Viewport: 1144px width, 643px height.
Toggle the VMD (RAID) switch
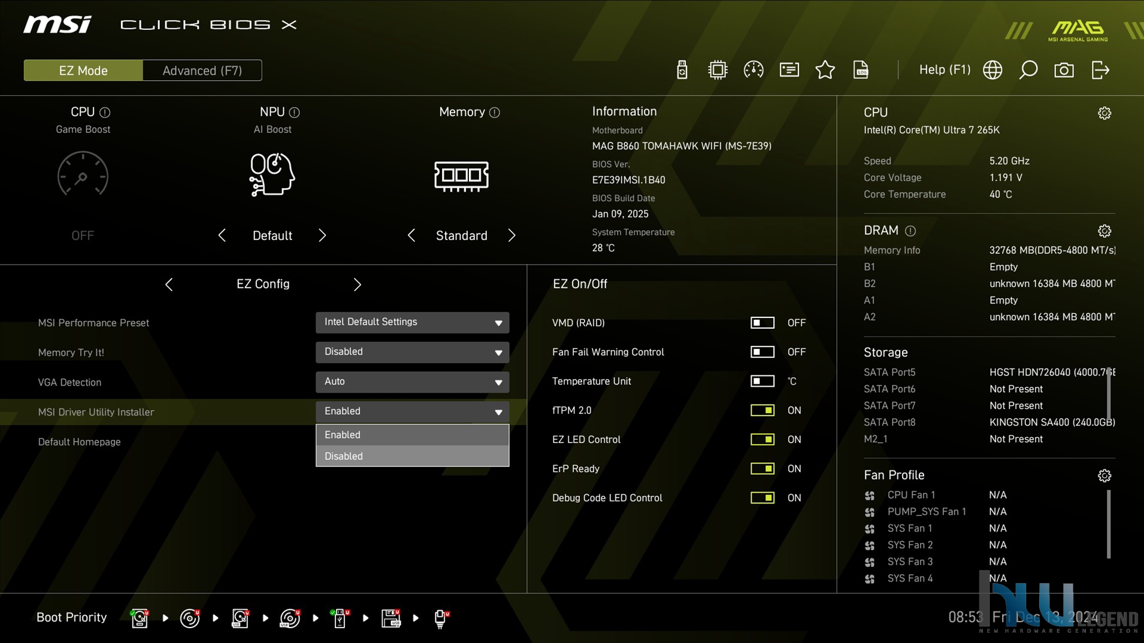tap(762, 323)
